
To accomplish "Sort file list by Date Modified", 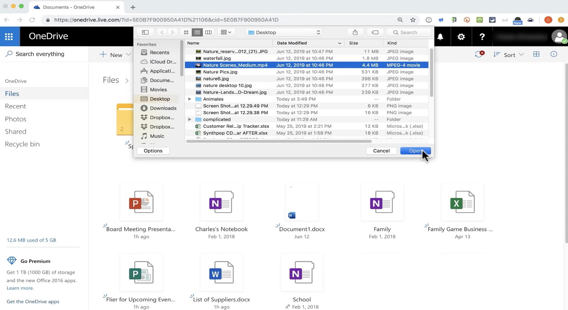I will (308, 43).
